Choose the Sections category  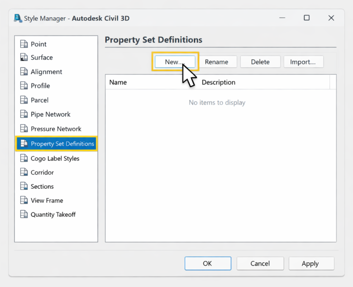point(56,187)
